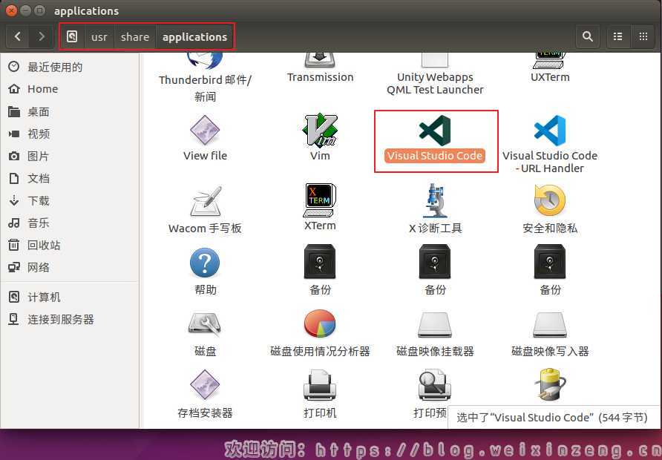The width and height of the screenshot is (662, 460).
Task: Select the 备份 safe icon below 安全和隐私
Action: coord(550,262)
